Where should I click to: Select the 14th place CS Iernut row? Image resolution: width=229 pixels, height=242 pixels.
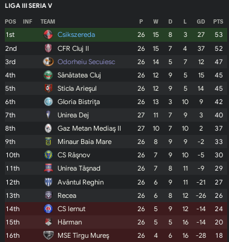tap(116, 209)
